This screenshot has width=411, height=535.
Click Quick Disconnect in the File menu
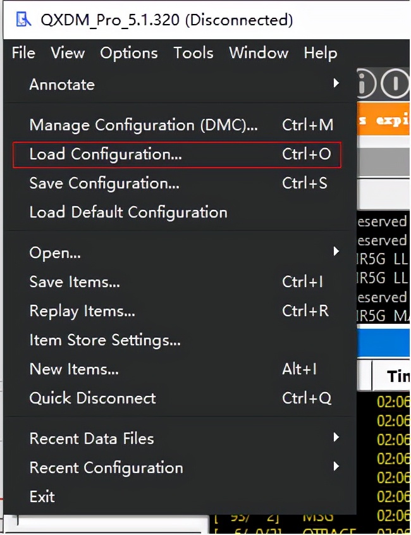tap(92, 398)
